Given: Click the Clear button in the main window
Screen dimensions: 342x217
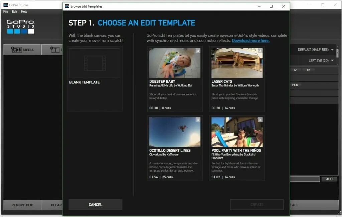Looking at the screenshot, I should pos(52,205).
